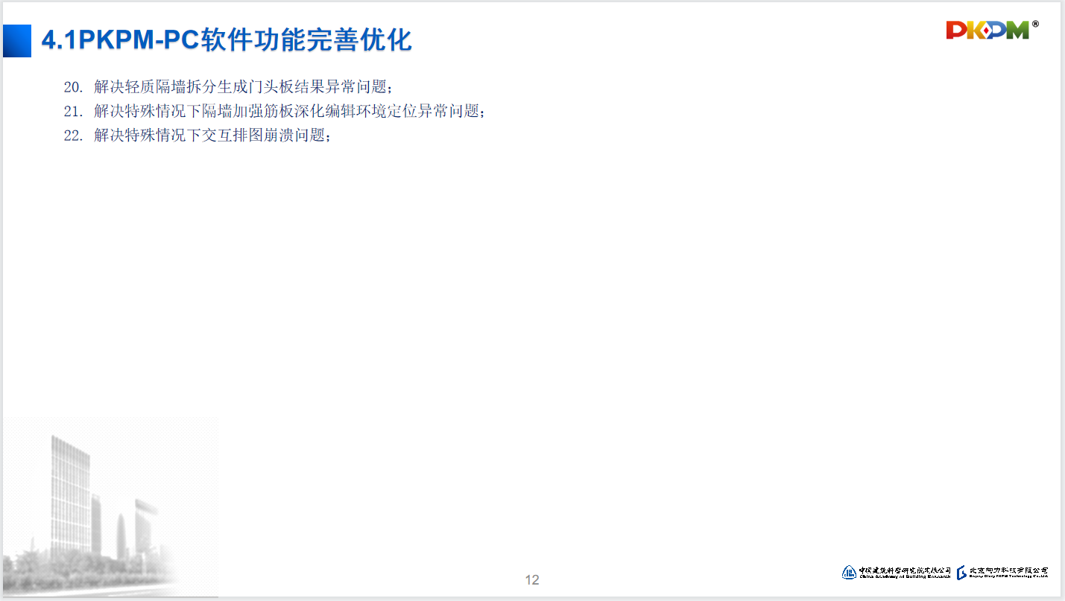This screenshot has width=1065, height=601.
Task: Click the slide page number 12
Action: [532, 580]
